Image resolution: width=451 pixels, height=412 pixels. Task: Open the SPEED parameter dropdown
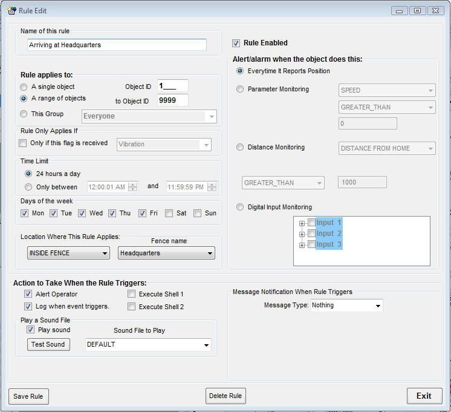(x=387, y=90)
